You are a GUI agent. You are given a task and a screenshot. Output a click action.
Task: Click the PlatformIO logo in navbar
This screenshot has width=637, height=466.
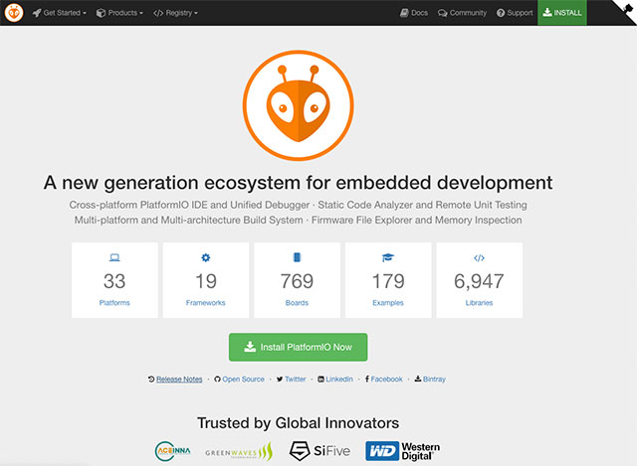pos(14,13)
